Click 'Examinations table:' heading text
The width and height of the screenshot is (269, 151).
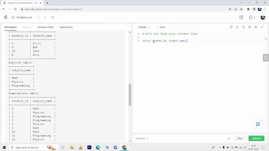pos(24,93)
